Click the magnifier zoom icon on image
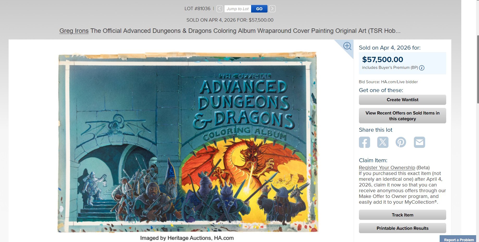 coord(347,46)
